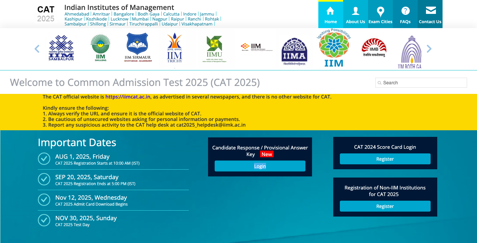
Task: Select the IIMB Bangalore logo
Action: coord(374,48)
